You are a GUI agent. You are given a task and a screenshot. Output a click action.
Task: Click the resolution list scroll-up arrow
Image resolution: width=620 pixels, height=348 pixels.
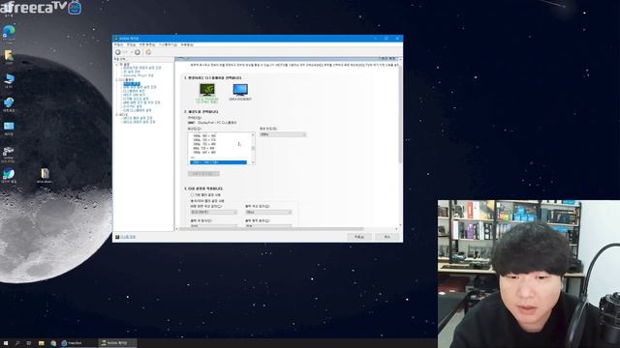click(x=253, y=135)
